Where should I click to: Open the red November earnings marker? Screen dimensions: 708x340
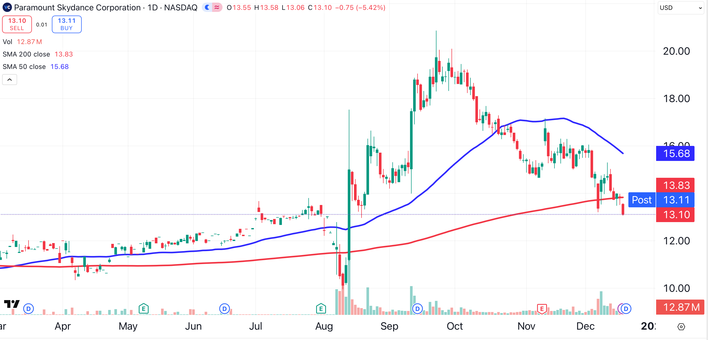[x=542, y=309]
